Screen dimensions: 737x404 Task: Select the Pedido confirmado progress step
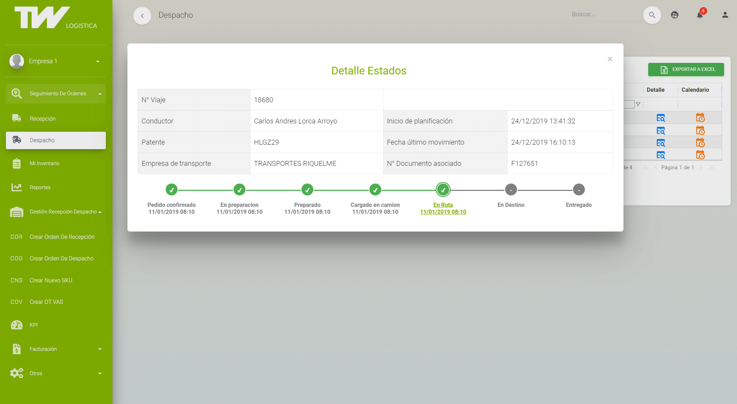point(172,190)
